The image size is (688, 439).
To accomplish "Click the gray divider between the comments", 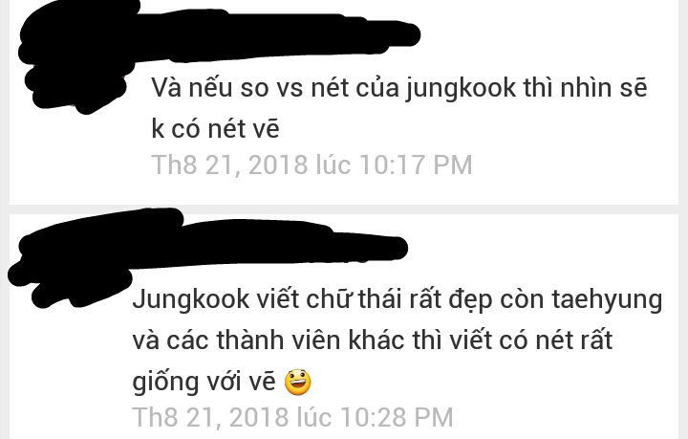I will 344,209.
